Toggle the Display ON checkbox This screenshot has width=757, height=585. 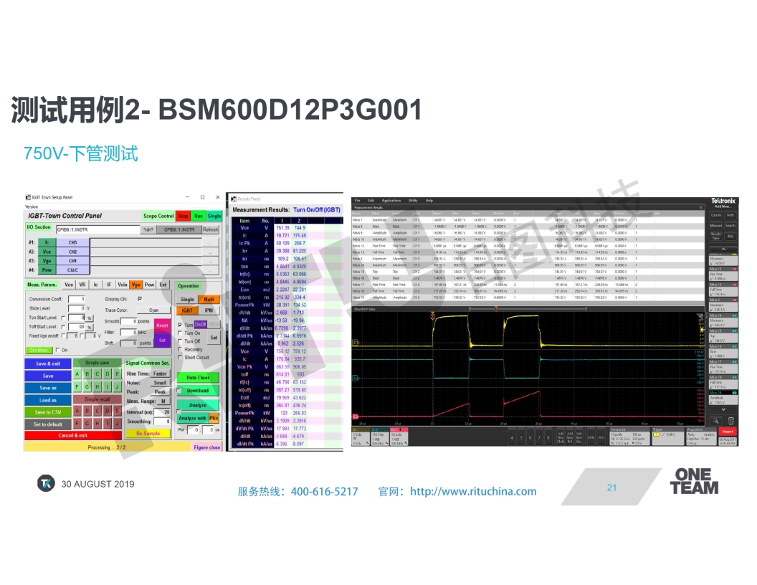140,299
